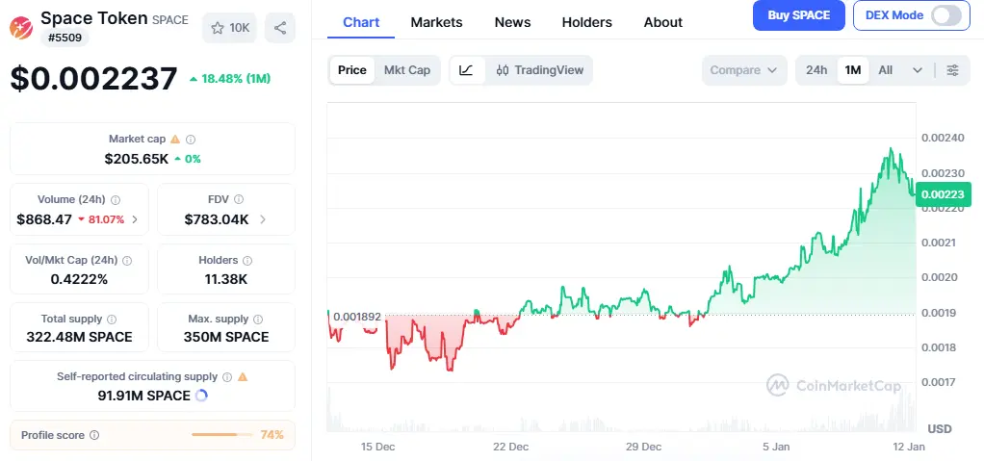
Task: Expand more time ranges chevron
Action: (918, 70)
